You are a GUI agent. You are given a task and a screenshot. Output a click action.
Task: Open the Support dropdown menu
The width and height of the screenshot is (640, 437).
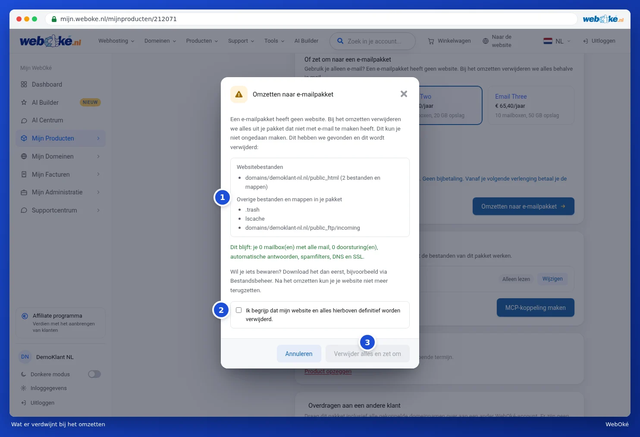pos(241,41)
